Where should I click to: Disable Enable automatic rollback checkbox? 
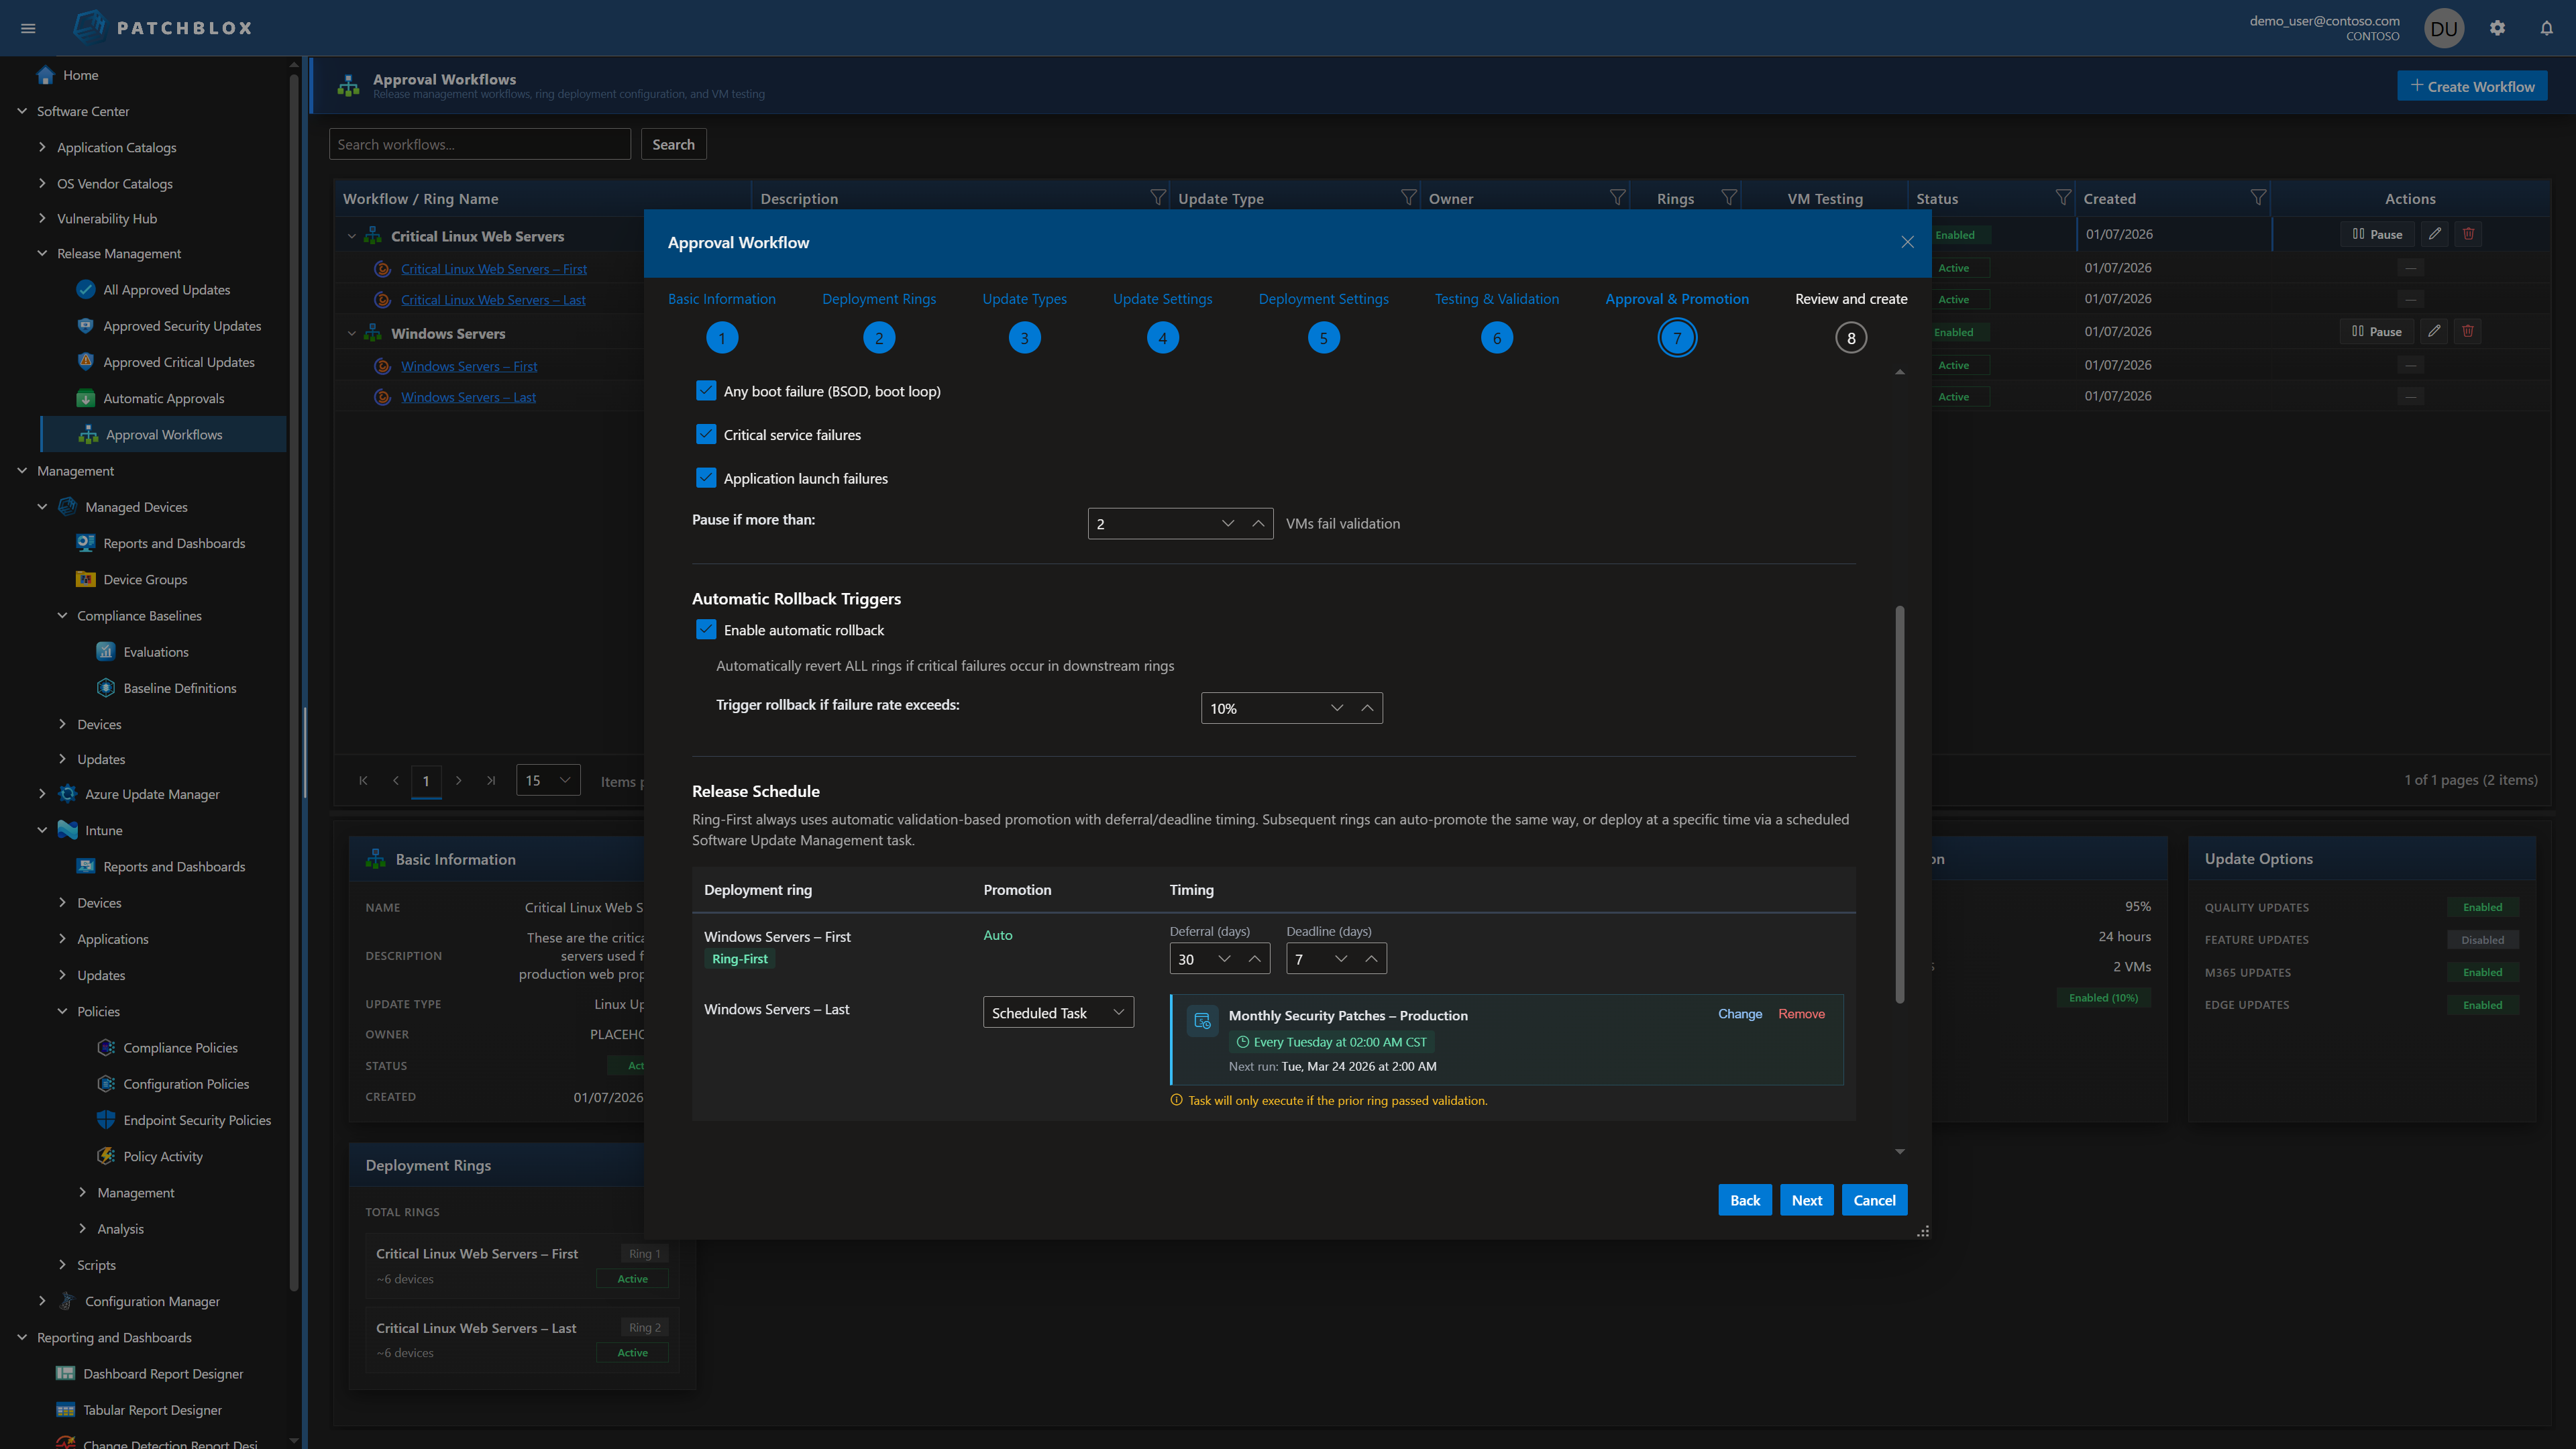[x=706, y=630]
